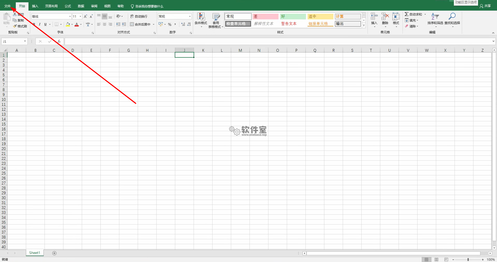The height and width of the screenshot is (262, 497).
Task: Apply the Good cell style
Action: 293,17
